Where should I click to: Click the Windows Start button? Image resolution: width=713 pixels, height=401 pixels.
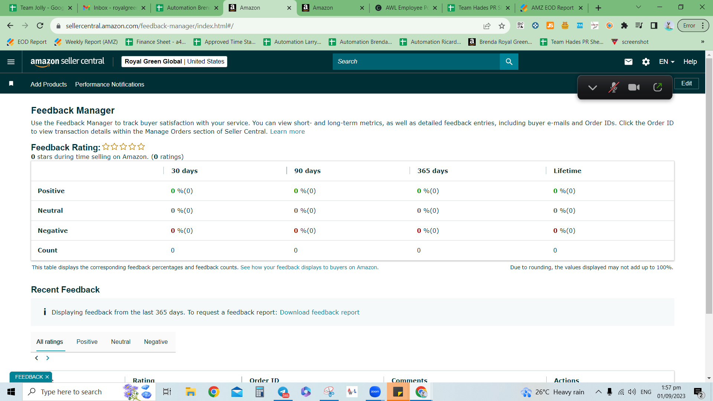click(11, 392)
